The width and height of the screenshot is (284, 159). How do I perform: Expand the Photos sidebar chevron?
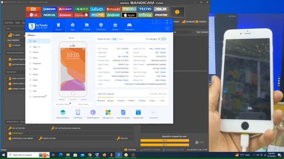(x=48, y=52)
